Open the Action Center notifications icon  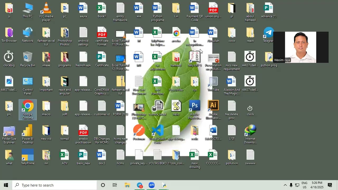tap(330, 185)
